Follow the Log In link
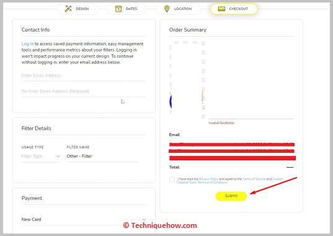The width and height of the screenshot is (333, 236). coord(27,44)
